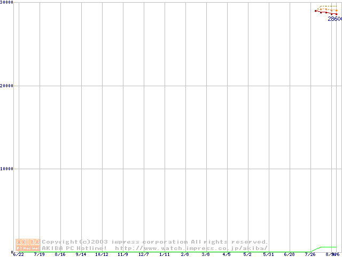Select the 6/22 date on x-axis
Viewport: 342px width, 257px height.
(19, 254)
